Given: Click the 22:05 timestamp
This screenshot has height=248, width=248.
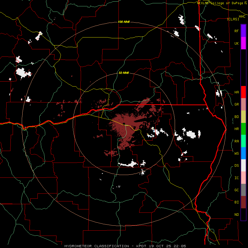Looking at the screenshot, I should click(180, 246).
